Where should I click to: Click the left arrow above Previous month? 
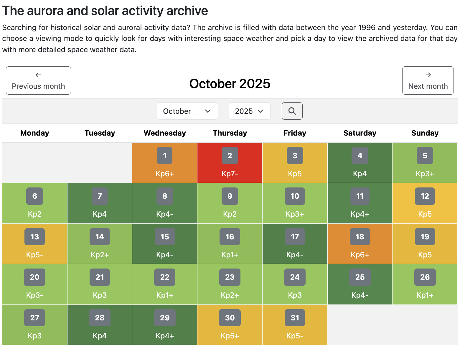(x=38, y=75)
